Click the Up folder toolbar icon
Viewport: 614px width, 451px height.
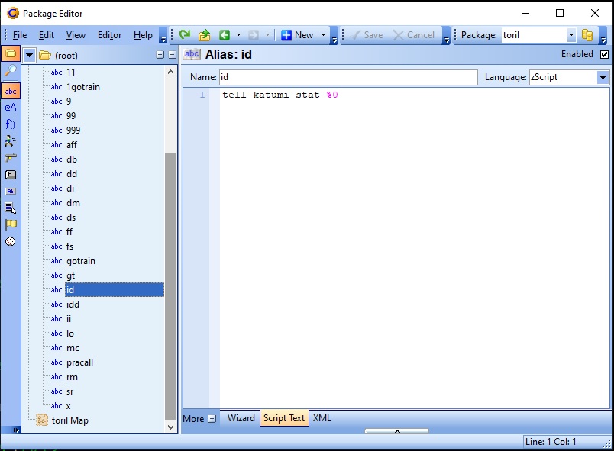point(205,35)
